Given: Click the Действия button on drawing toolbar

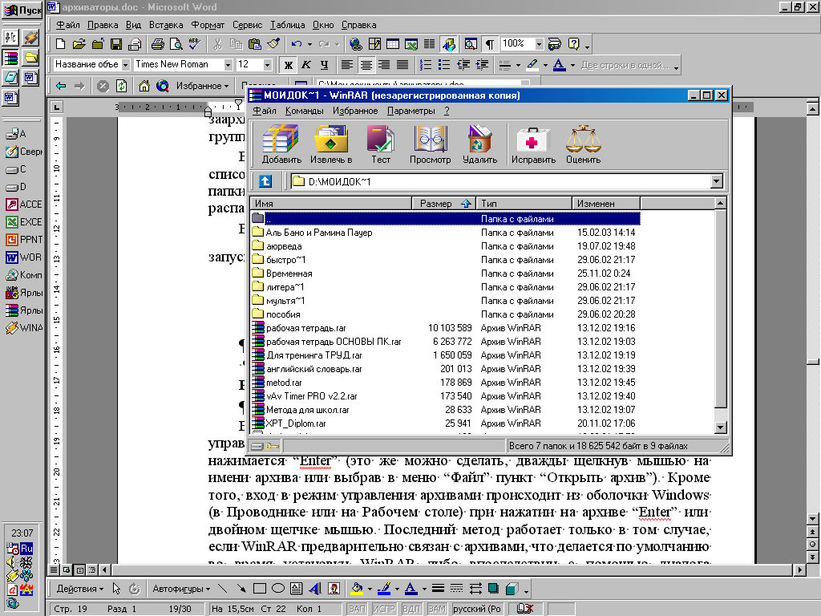Looking at the screenshot, I should [x=80, y=589].
